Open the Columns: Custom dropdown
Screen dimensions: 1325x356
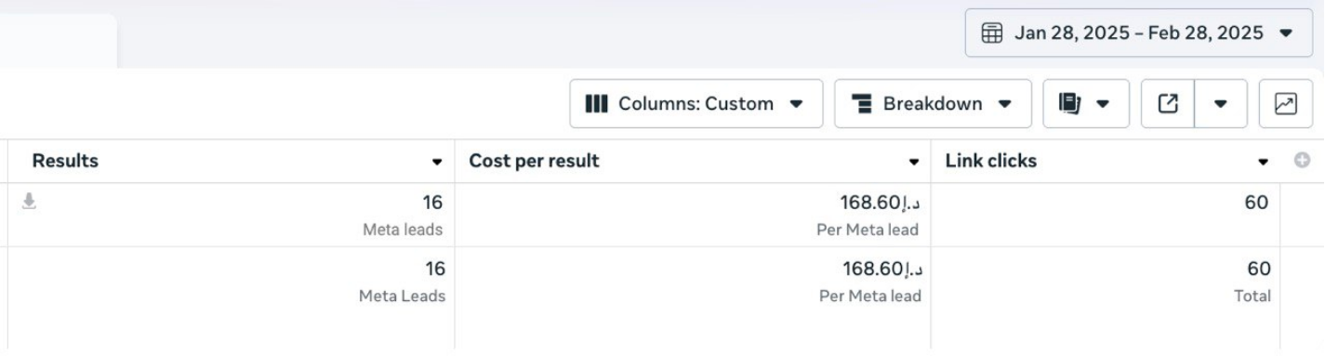696,103
